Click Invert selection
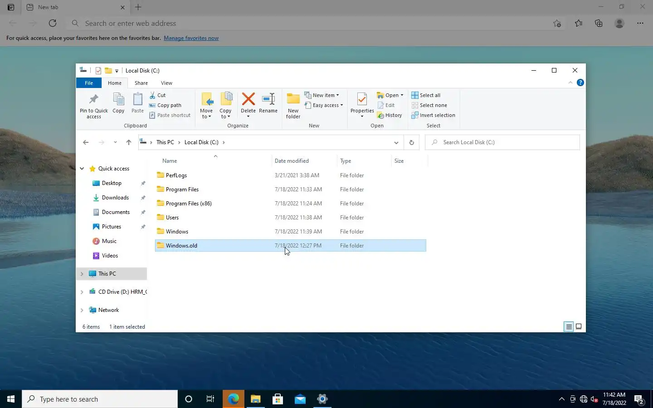Screen dimensions: 653x408 click(x=433, y=115)
